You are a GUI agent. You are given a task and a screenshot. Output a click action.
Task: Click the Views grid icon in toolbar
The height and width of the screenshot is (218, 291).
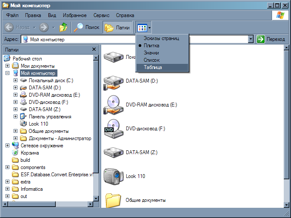point(142,28)
